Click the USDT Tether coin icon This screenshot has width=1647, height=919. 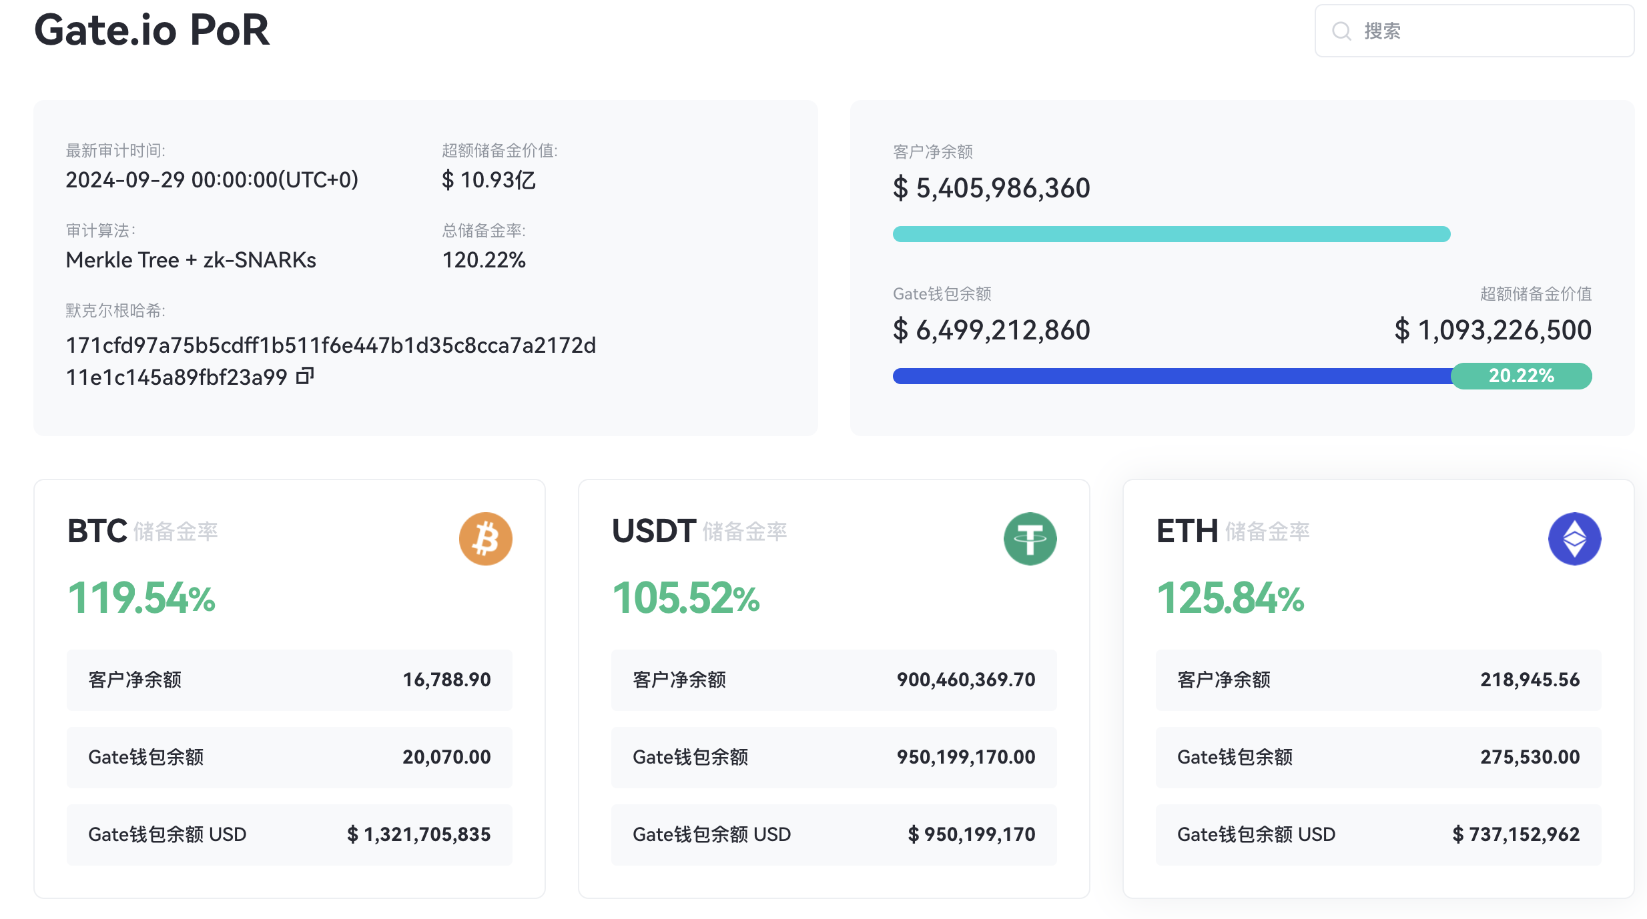pos(1030,538)
